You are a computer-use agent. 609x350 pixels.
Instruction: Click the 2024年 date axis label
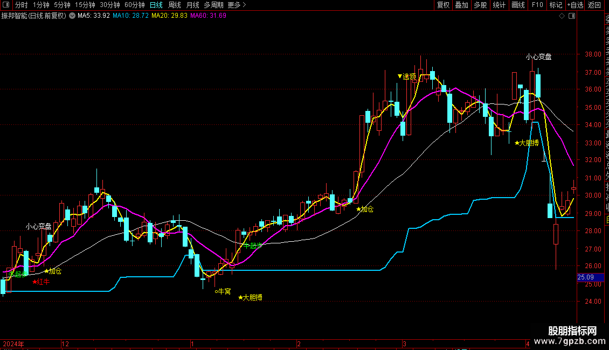coord(13,344)
